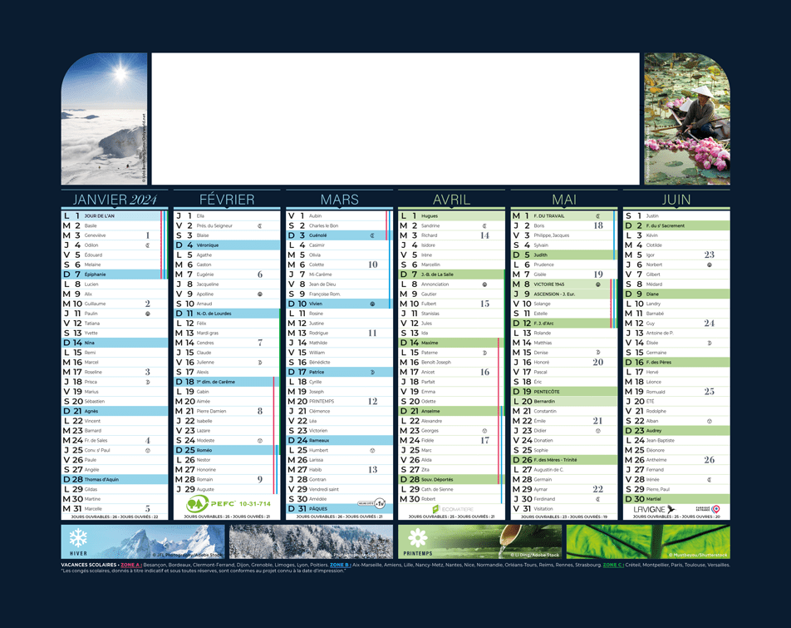
Task: Click the ZONE A label in the legend
Action: [x=130, y=565]
